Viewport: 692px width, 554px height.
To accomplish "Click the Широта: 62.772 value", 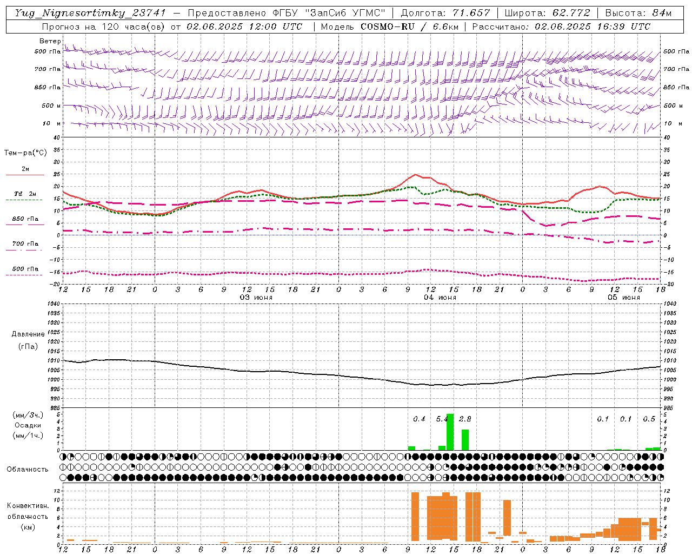I will [547, 13].
